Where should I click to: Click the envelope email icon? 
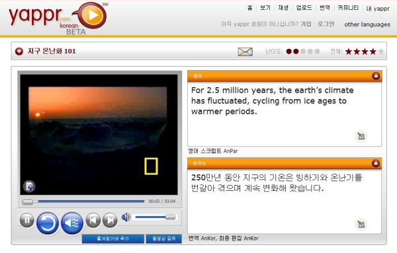coord(245,52)
